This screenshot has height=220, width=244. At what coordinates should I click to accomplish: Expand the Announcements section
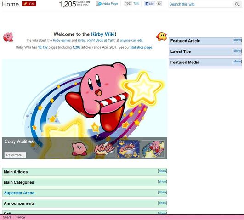pyautogui.click(x=162, y=203)
